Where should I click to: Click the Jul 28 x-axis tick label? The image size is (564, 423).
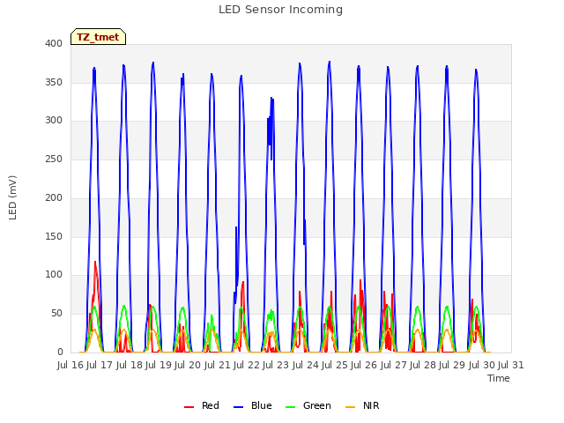coord(423,365)
